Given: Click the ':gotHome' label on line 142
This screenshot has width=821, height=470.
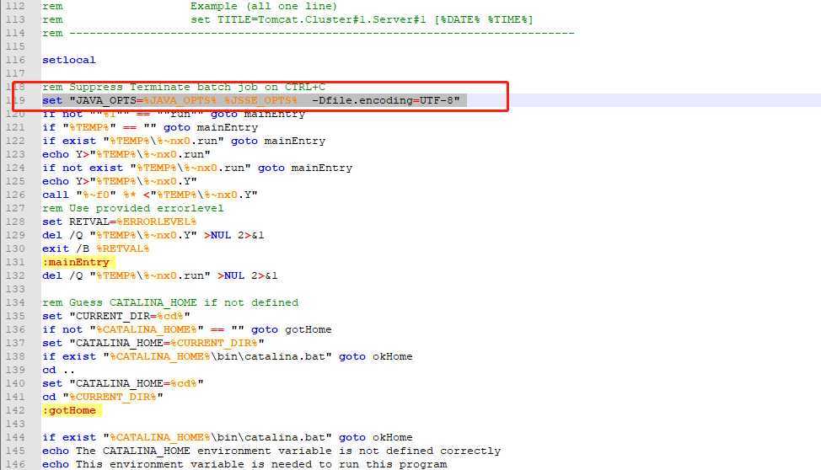Looking at the screenshot, I should coord(69,410).
